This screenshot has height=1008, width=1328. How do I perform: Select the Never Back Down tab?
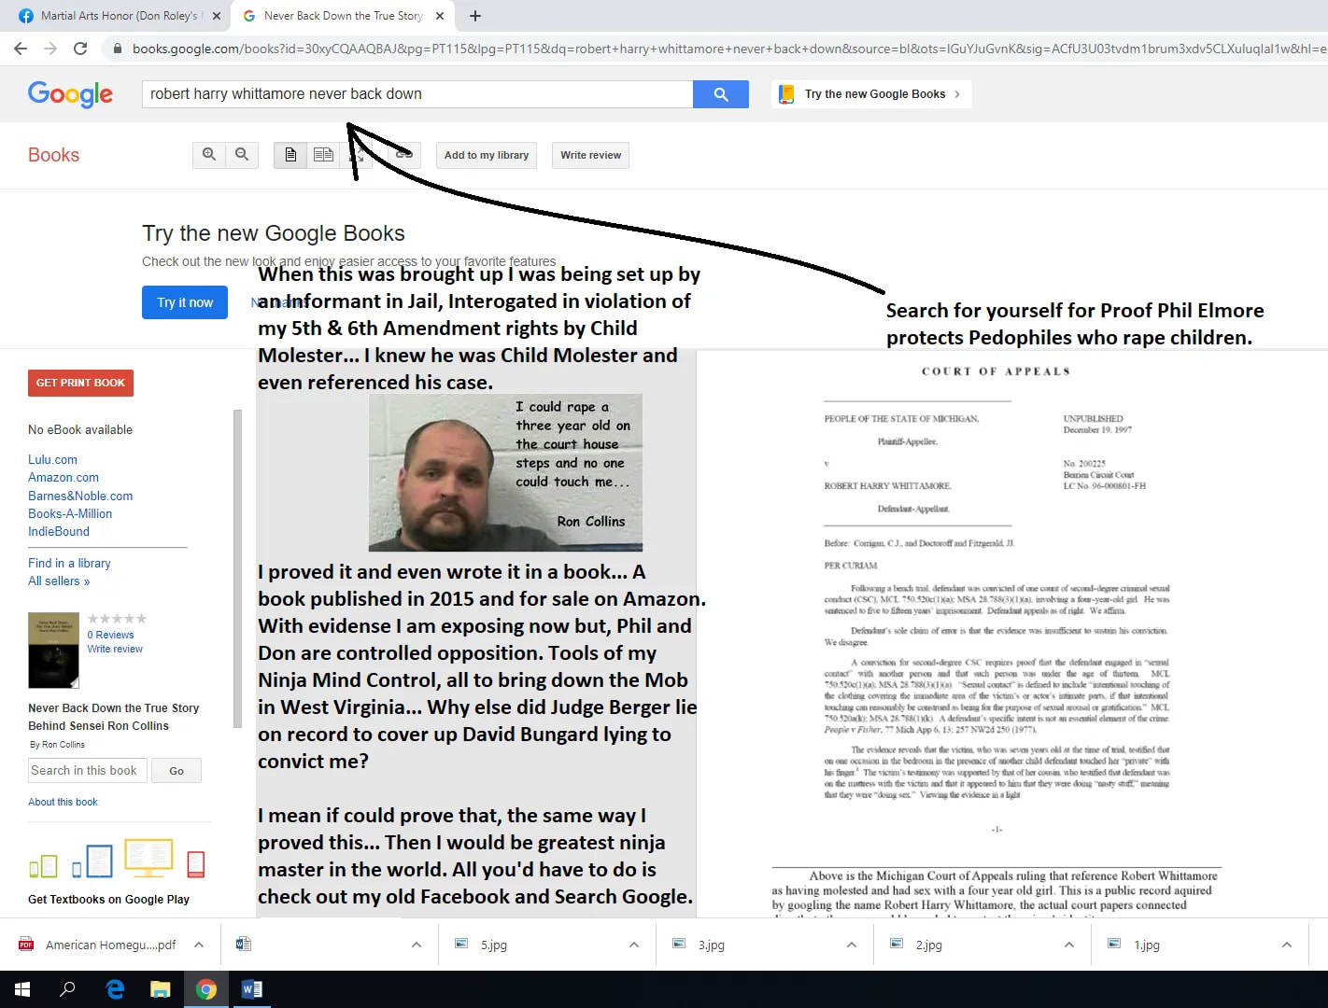[342, 16]
